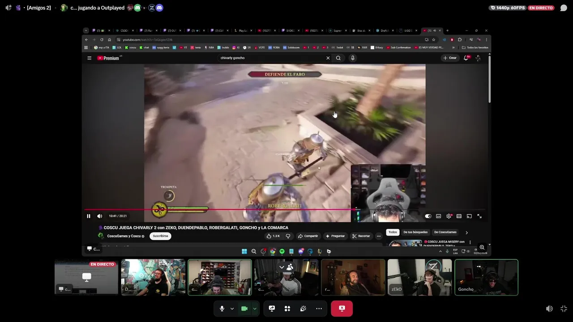Select the EN DIRECTO stream preview tile
This screenshot has height=322, width=573.
pos(86,277)
